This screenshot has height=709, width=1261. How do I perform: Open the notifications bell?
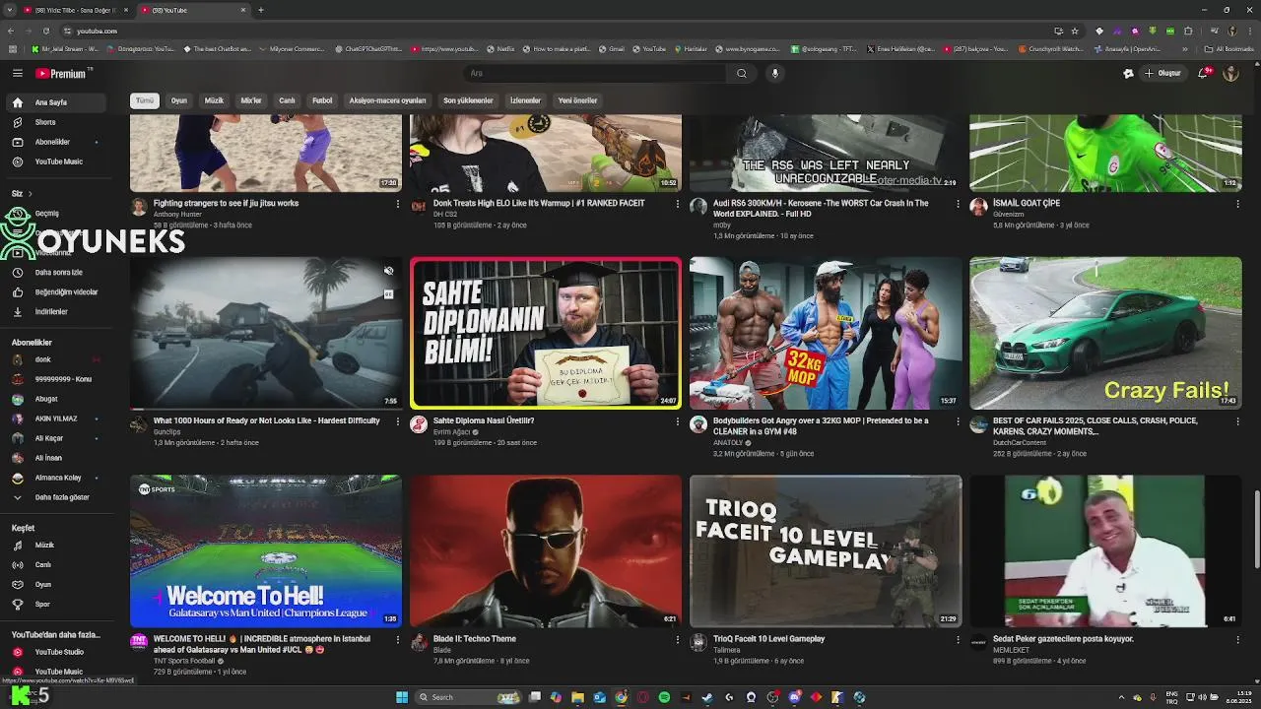click(x=1204, y=73)
